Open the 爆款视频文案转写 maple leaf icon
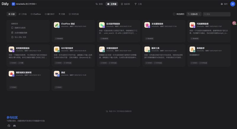Screen dimensions: 237x129 [12, 74]
